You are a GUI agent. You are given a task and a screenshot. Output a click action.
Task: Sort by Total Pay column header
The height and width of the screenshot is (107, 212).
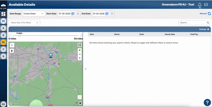click(x=194, y=34)
